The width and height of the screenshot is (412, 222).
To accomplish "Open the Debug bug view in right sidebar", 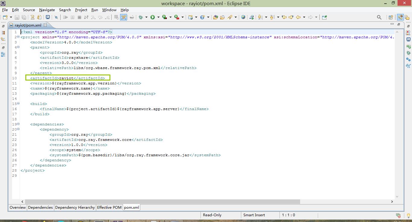I will (408, 53).
